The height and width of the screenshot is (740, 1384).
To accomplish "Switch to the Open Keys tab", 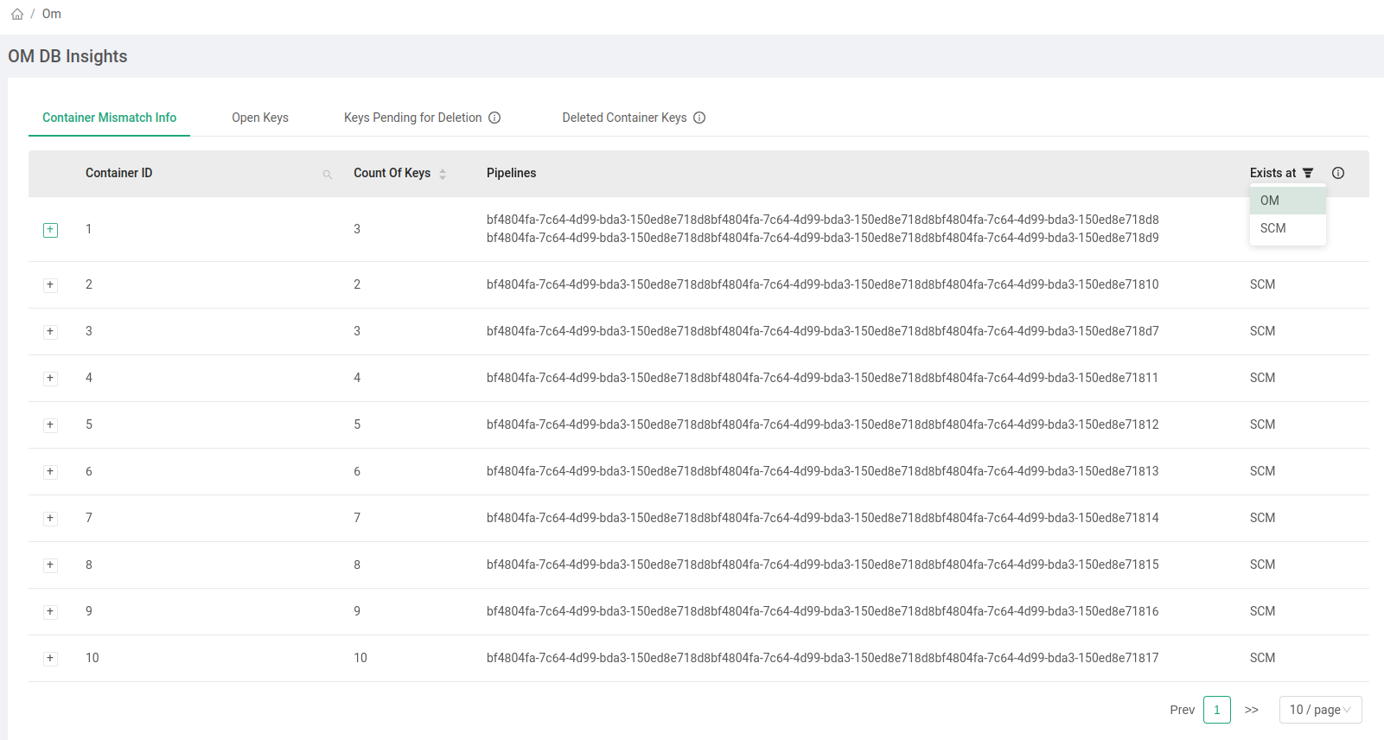I will (260, 118).
